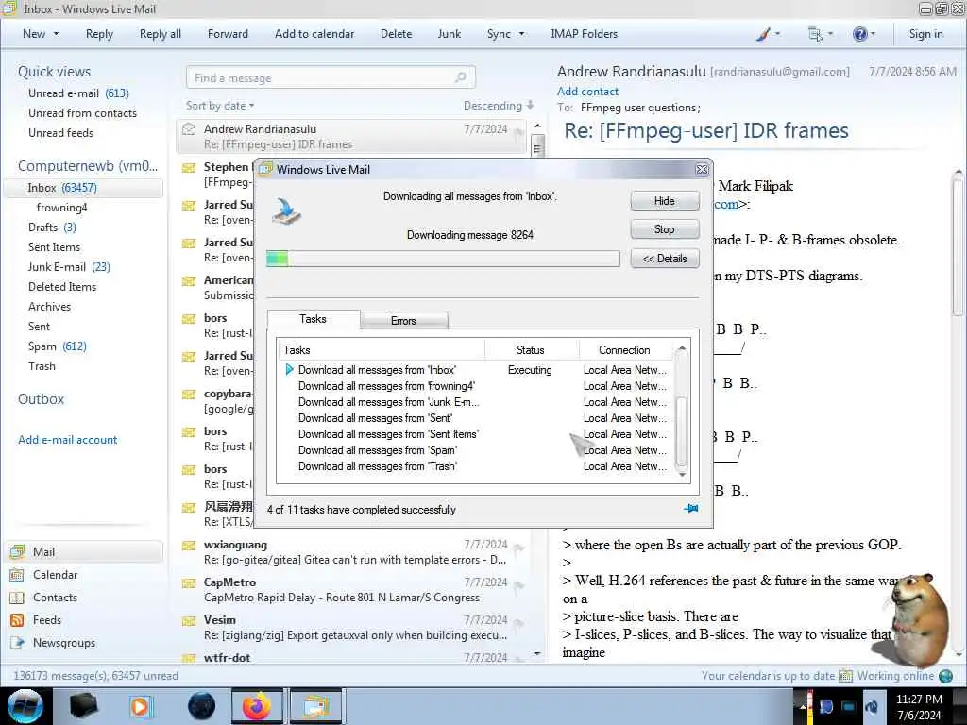Open the Sort by date dropdown
The height and width of the screenshot is (725, 967).
pos(220,106)
